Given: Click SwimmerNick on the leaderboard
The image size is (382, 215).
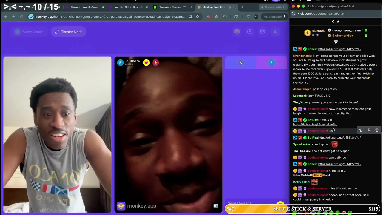Looking at the screenshot, I should click(343, 36).
